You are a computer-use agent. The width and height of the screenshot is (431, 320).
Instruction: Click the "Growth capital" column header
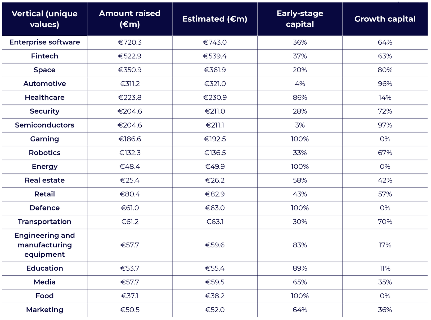pyautogui.click(x=385, y=19)
